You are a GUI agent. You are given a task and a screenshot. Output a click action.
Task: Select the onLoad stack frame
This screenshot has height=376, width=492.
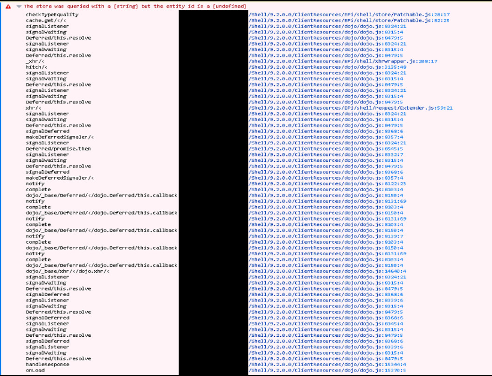click(x=35, y=370)
